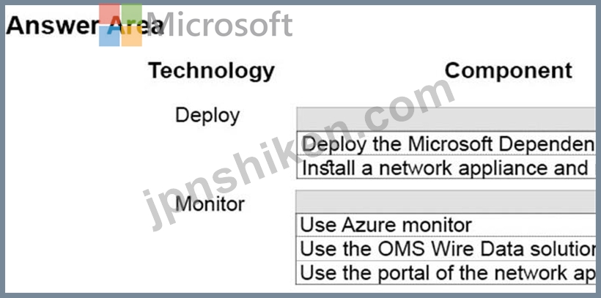Open the gray Monitor dropdown box
Screen dimensions: 601x298
pyautogui.click(x=446, y=202)
